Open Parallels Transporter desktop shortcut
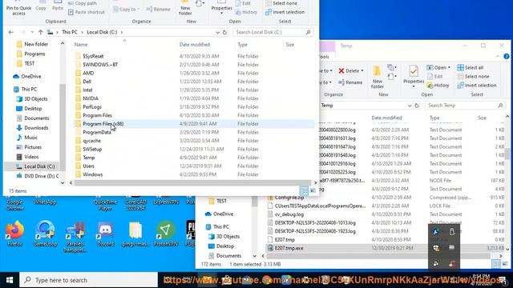The image size is (513, 288). pos(75,237)
